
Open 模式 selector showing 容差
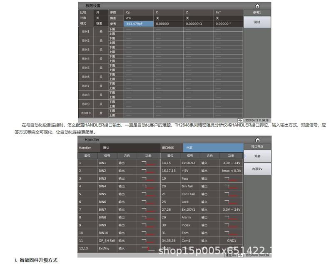point(101,23)
